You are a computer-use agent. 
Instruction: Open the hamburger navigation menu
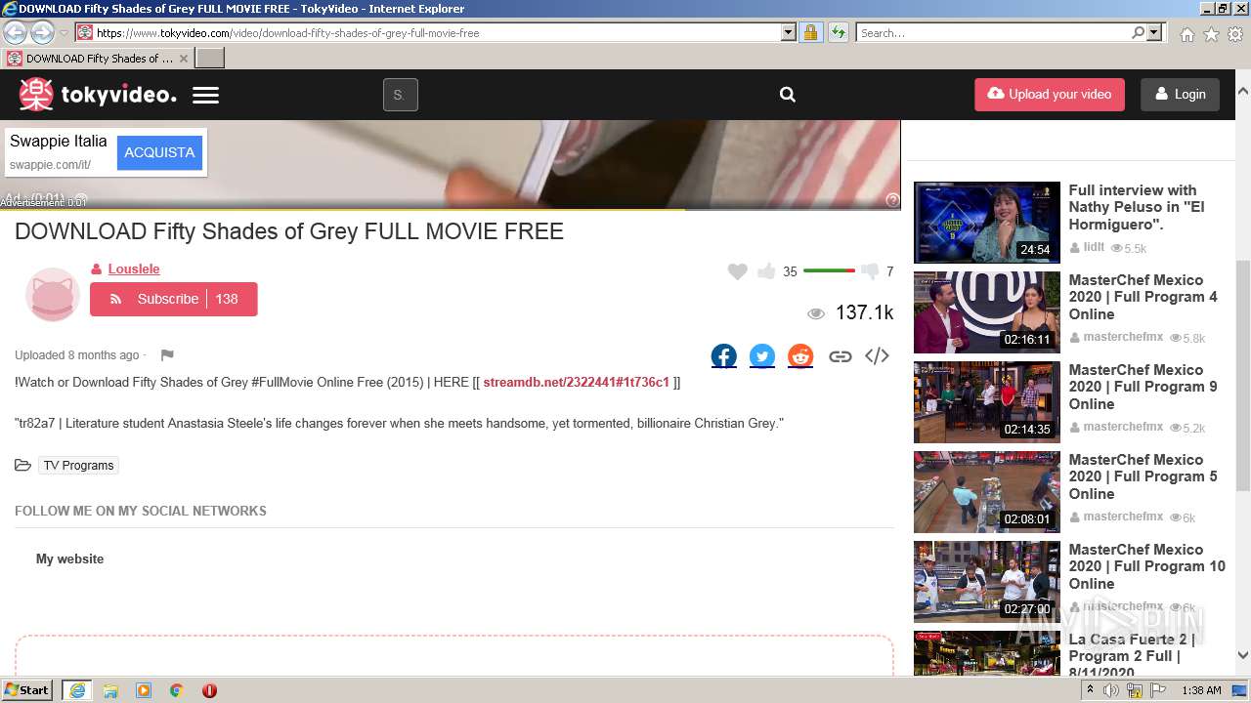205,96
